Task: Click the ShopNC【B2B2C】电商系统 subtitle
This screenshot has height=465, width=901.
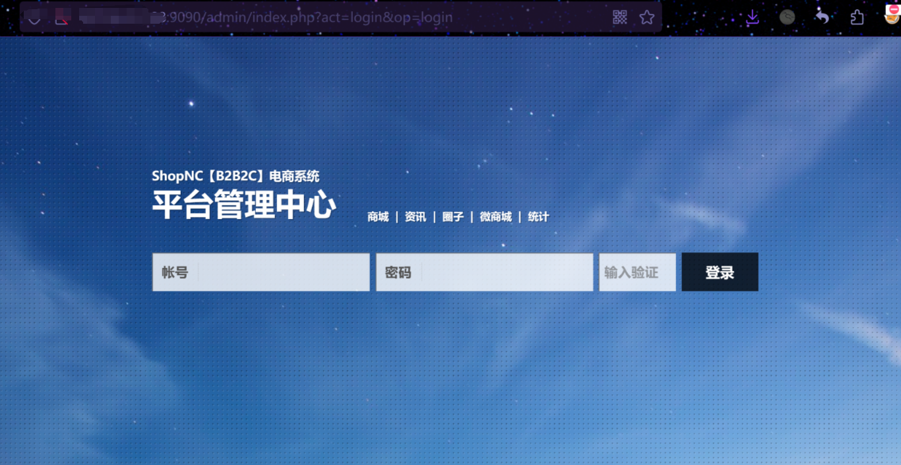Action: [235, 176]
